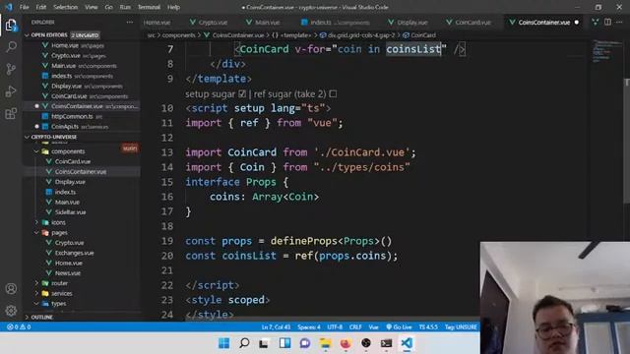This screenshot has height=354, width=630.
Task: Open the Search view in activity bar
Action: pos(11,47)
